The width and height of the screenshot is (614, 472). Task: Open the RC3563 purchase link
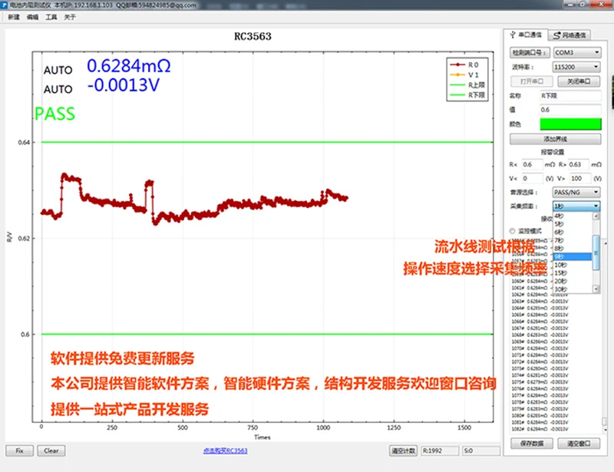point(225,451)
